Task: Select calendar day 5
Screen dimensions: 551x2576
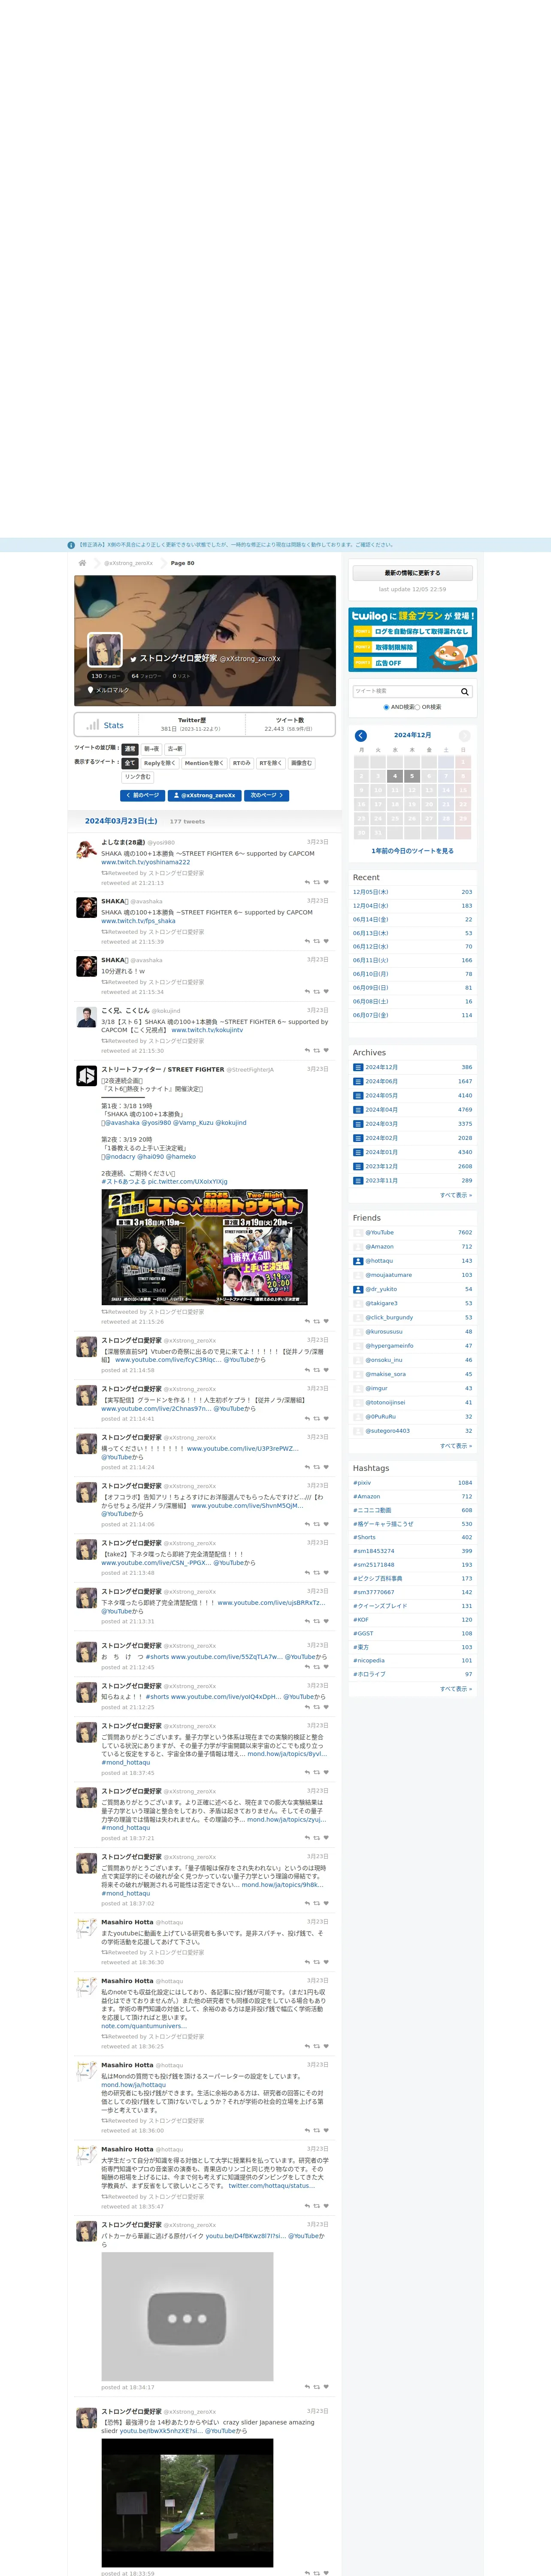Action: [x=412, y=776]
